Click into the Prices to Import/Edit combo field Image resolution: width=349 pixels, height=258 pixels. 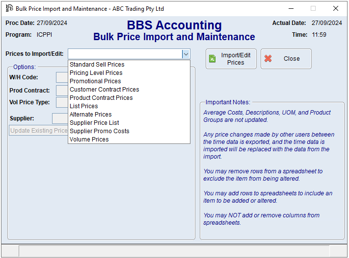125,54
